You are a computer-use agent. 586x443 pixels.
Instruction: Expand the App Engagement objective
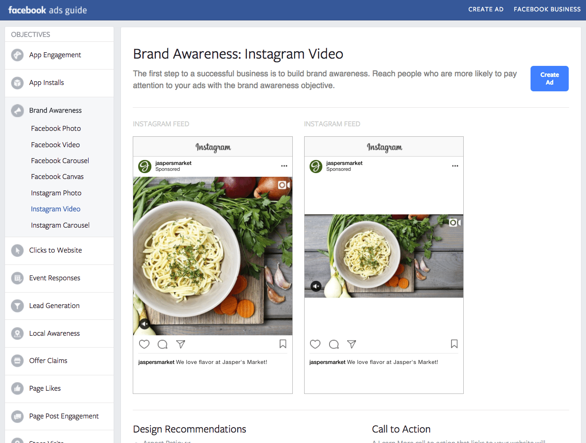pos(60,55)
